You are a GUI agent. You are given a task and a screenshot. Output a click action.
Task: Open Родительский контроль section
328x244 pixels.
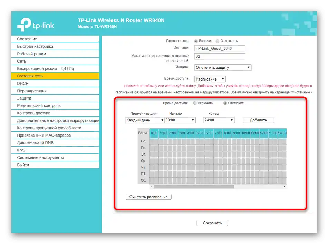[55, 105]
